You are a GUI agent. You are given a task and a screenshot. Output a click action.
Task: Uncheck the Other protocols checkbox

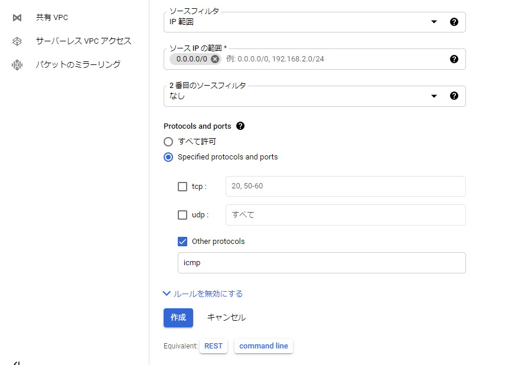pyautogui.click(x=182, y=242)
